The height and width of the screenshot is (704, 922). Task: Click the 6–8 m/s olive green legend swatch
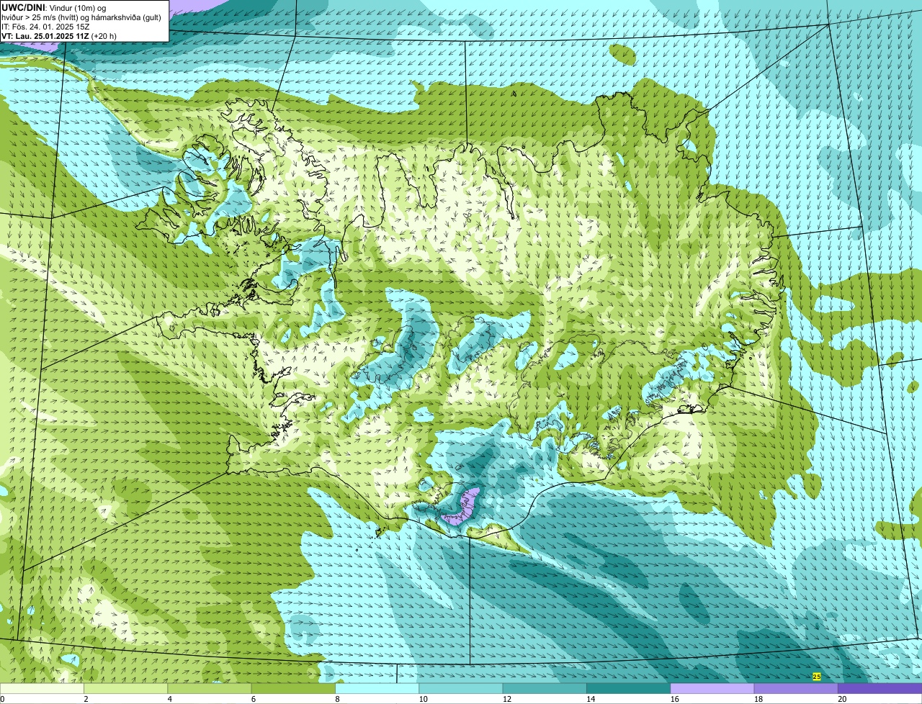293,688
